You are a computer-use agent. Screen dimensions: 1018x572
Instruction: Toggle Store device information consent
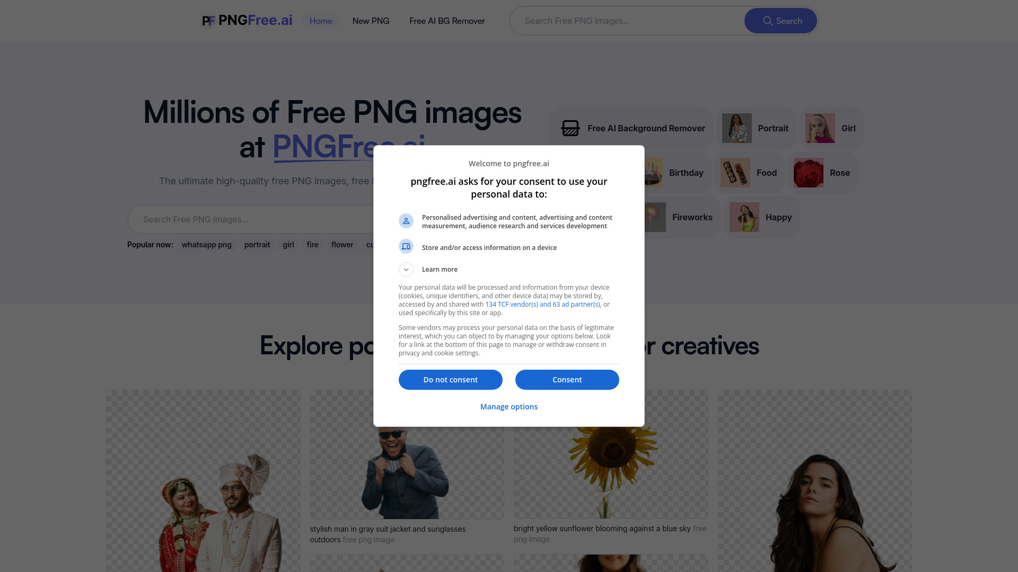click(x=406, y=246)
